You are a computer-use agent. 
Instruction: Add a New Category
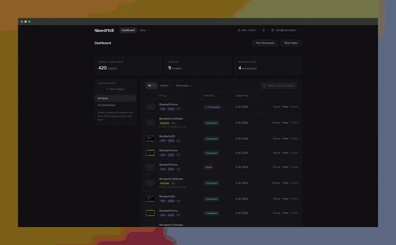[x=116, y=89]
